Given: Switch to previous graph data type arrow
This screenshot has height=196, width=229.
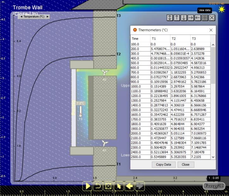Looking at the screenshot, I should coord(21,16).
